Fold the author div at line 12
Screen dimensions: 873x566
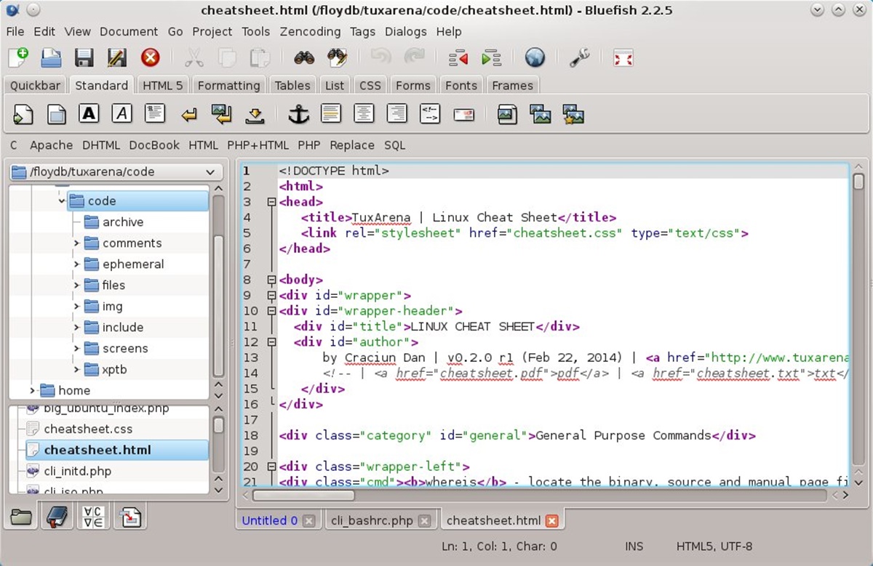click(272, 342)
